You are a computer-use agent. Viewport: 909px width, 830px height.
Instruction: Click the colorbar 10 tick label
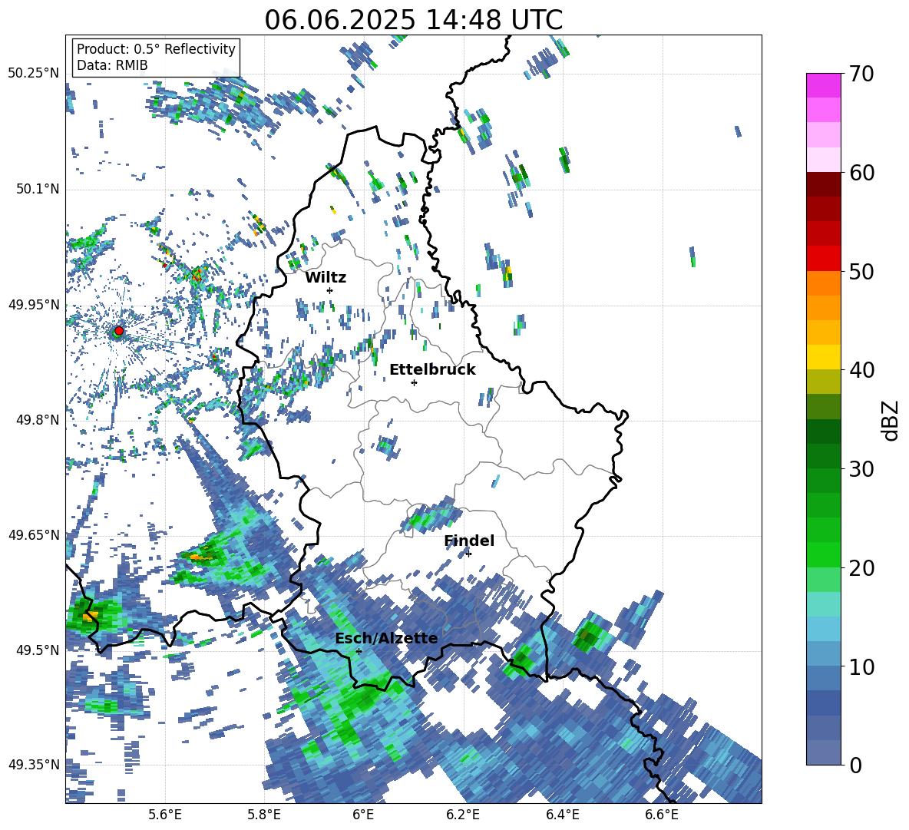(861, 667)
